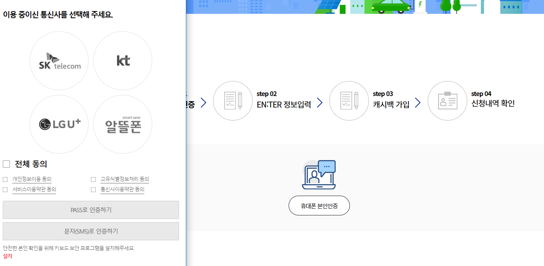The width and height of the screenshot is (544, 266).
Task: Click the red 설치 link
Action: pyautogui.click(x=8, y=256)
